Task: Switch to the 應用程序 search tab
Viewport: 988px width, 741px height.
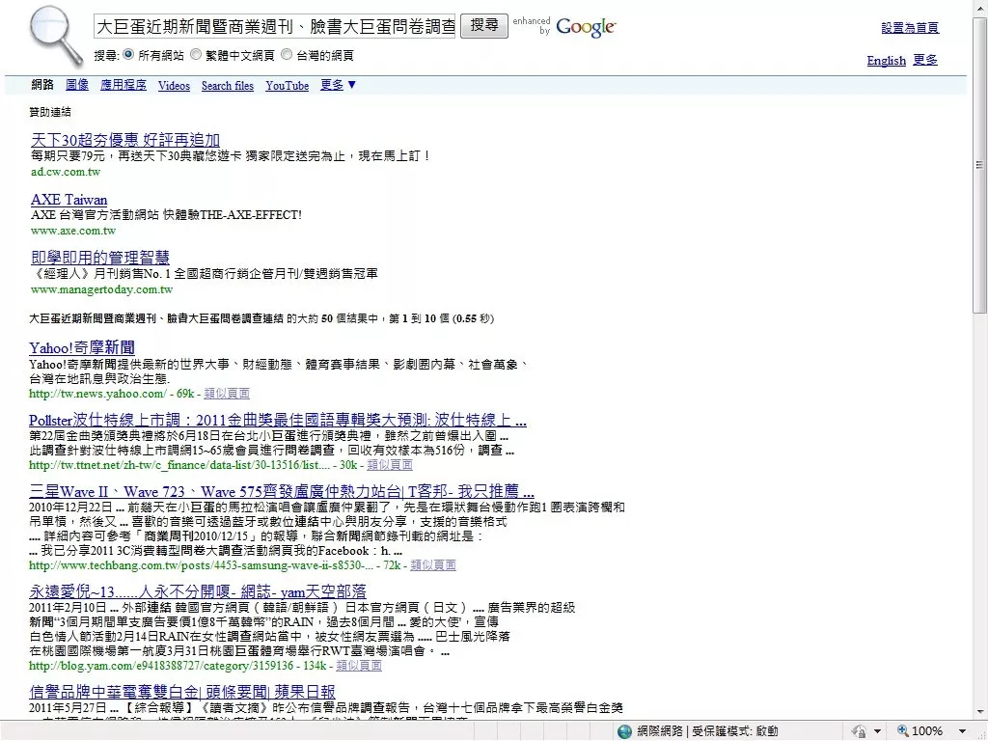Action: click(123, 85)
